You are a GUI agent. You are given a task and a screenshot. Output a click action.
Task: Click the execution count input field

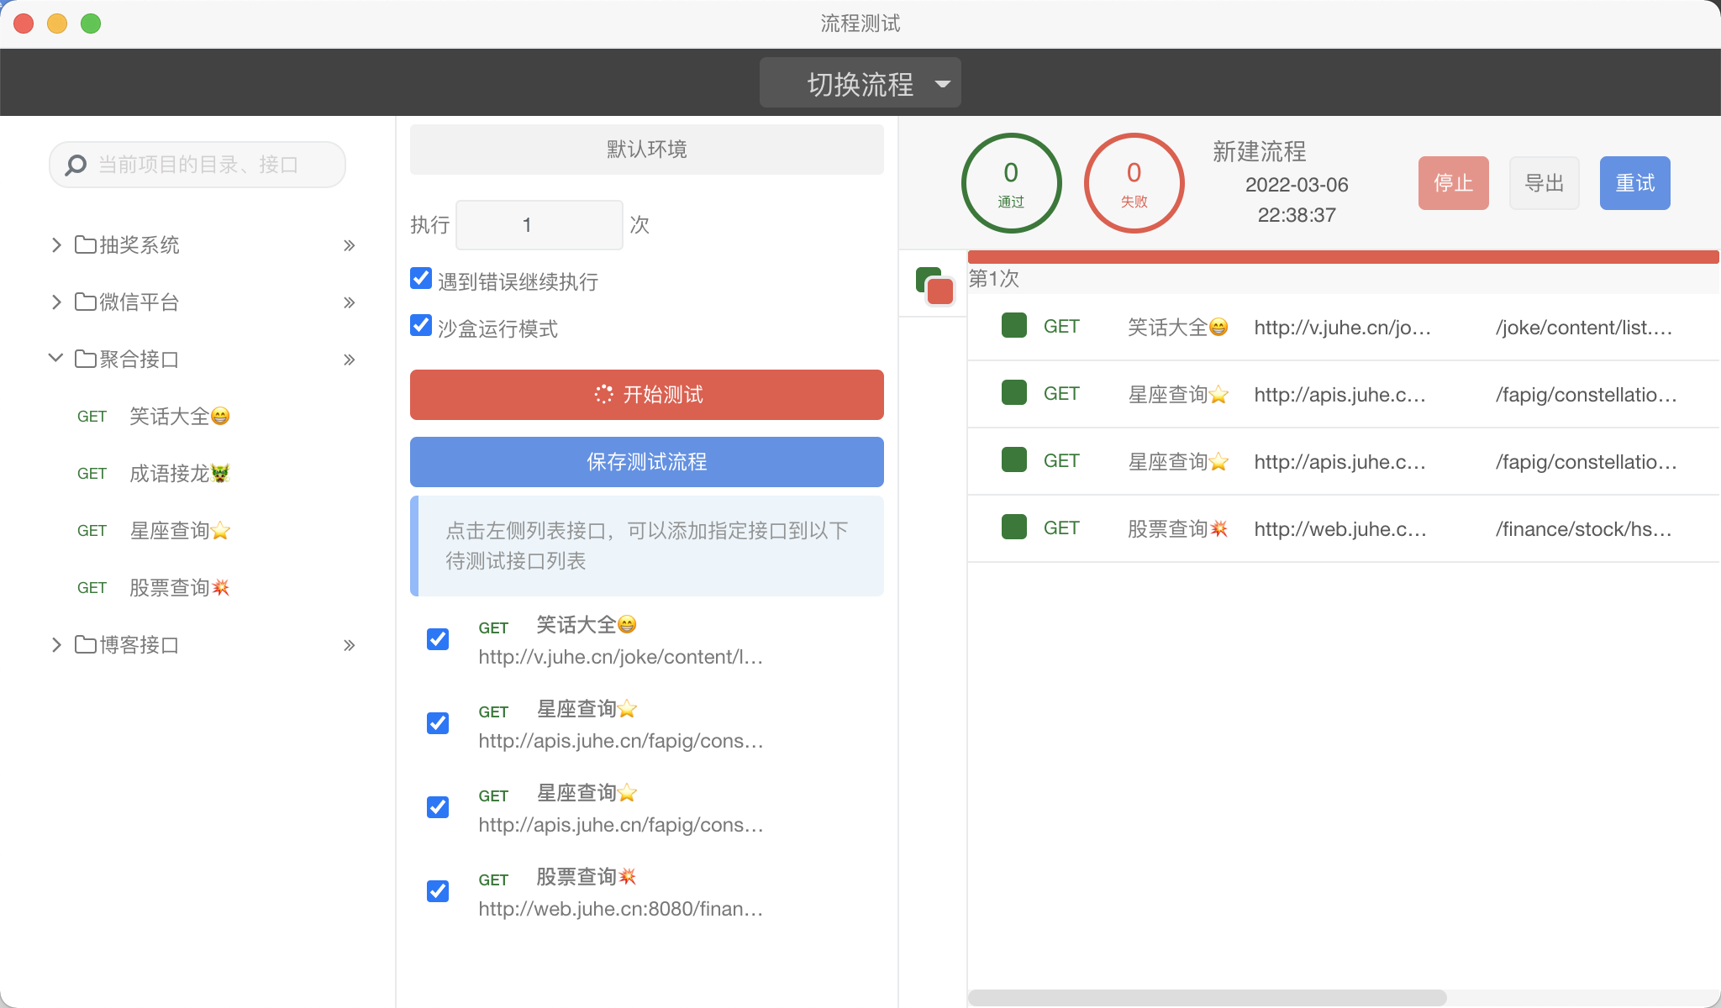pos(539,225)
